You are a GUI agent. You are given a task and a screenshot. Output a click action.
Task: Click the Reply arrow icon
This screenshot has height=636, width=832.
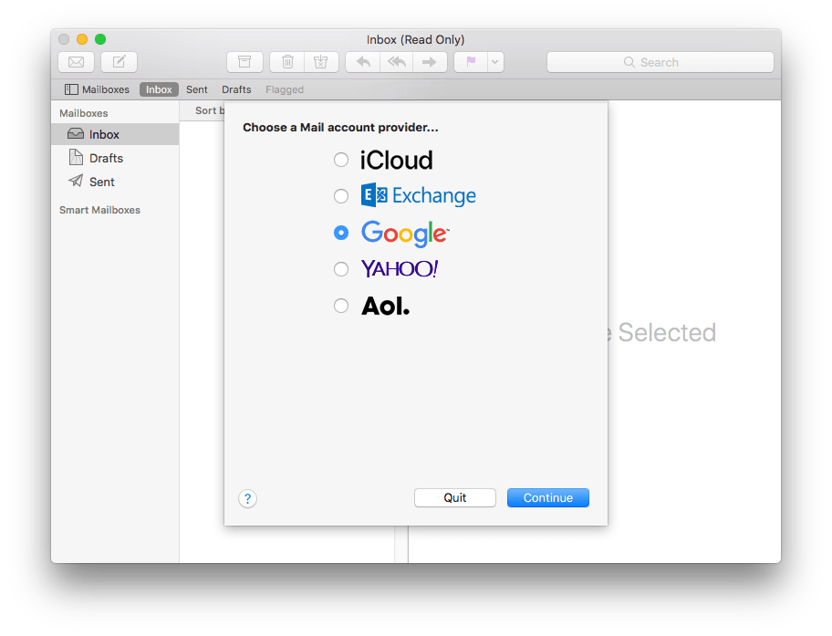[x=363, y=62]
